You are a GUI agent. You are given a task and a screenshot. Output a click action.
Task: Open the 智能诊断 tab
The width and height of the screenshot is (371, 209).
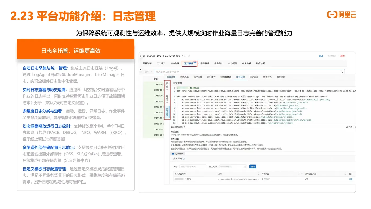coord(260,63)
